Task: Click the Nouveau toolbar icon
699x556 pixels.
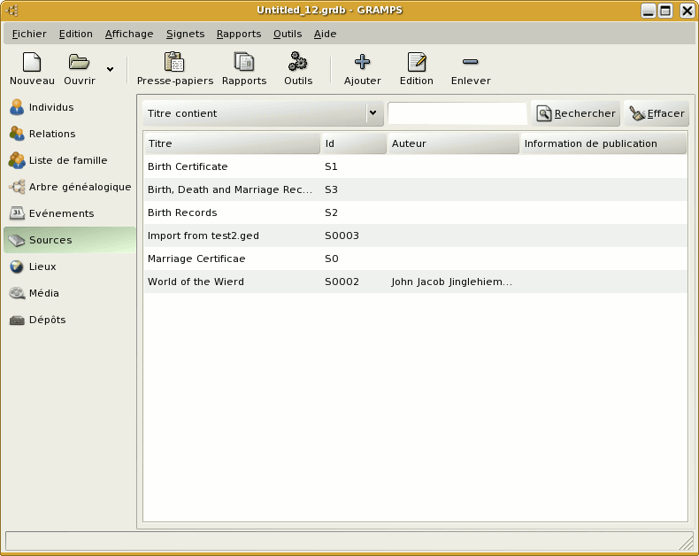Action: (x=32, y=63)
